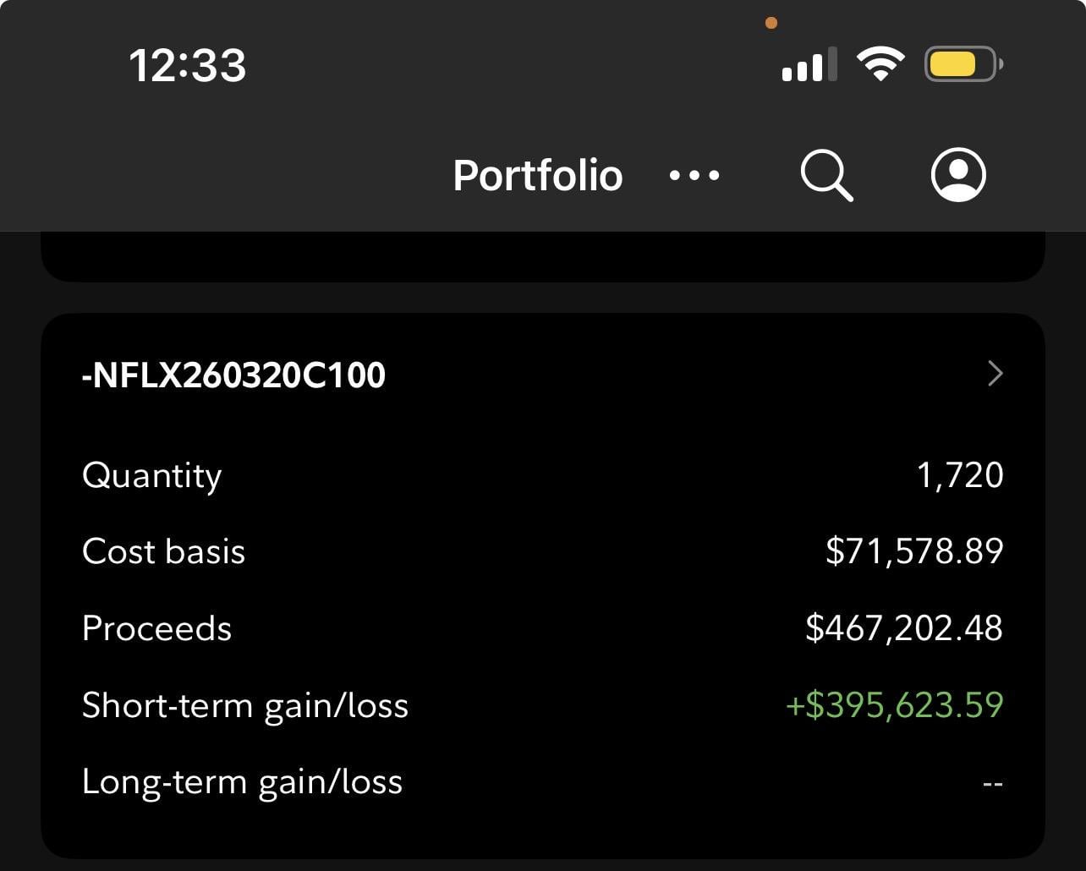The image size is (1086, 871).
Task: Tap the Cost basis label
Action: coord(163,551)
